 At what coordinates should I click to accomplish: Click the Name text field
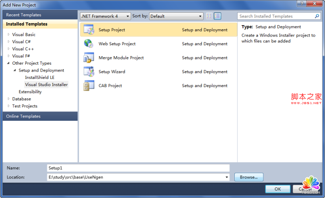[138, 168]
